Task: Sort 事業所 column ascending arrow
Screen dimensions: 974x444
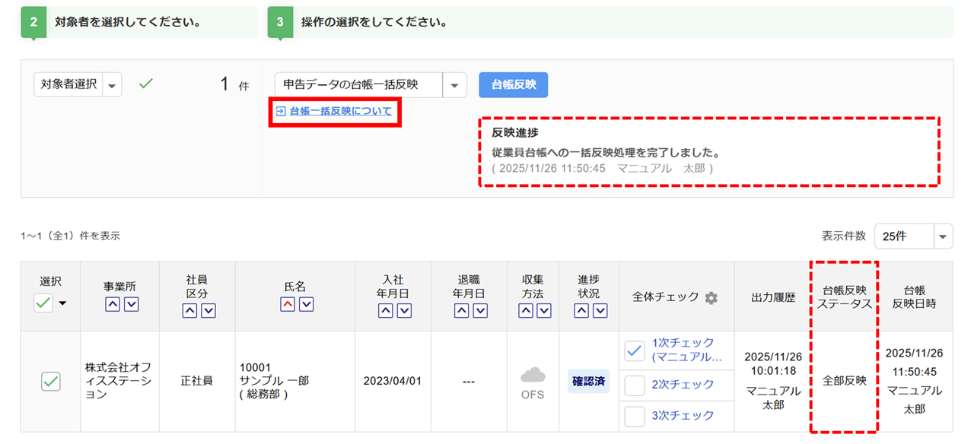Action: tap(111, 305)
